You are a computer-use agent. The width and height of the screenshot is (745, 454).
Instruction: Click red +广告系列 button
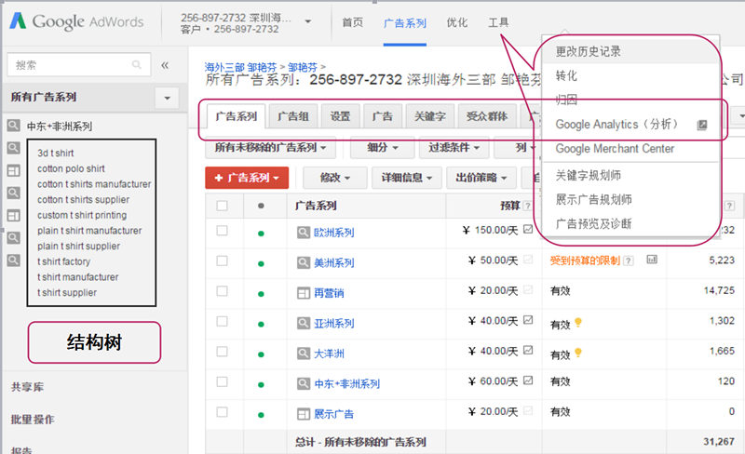[x=247, y=178]
